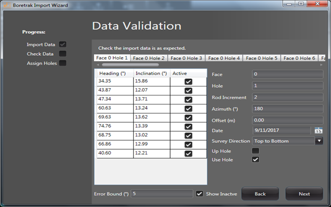Click the Next button
This screenshot has width=331, height=207.
point(304,194)
